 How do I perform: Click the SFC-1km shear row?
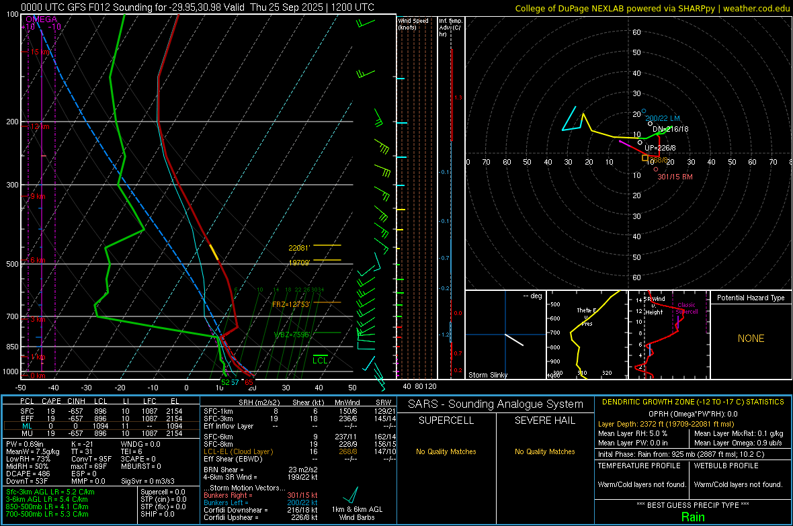pos(300,411)
